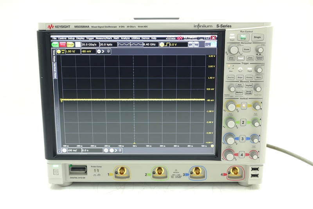Open the Trigger menu
Viewport: 313px width, 209px height.
[90, 38]
